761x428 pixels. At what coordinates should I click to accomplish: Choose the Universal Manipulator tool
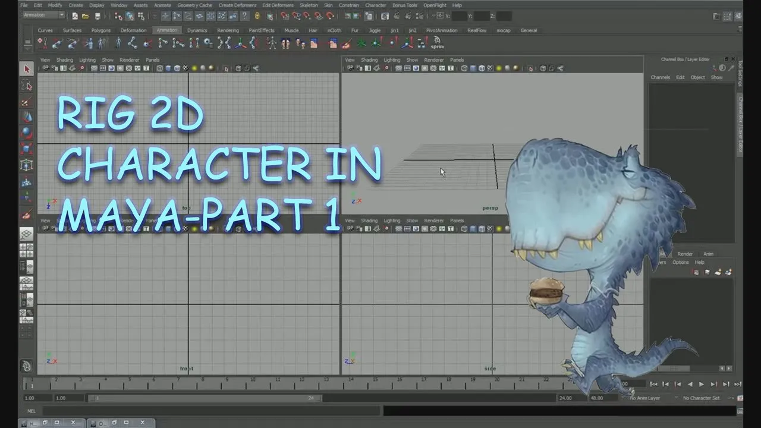point(27,165)
